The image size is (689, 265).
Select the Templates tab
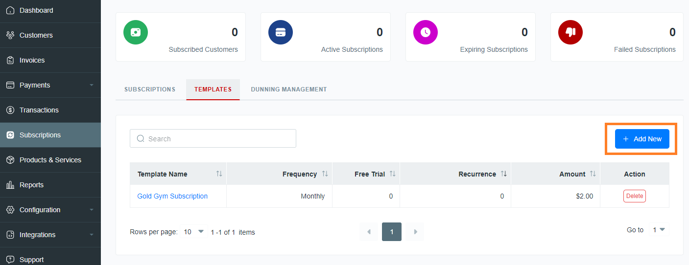213,89
